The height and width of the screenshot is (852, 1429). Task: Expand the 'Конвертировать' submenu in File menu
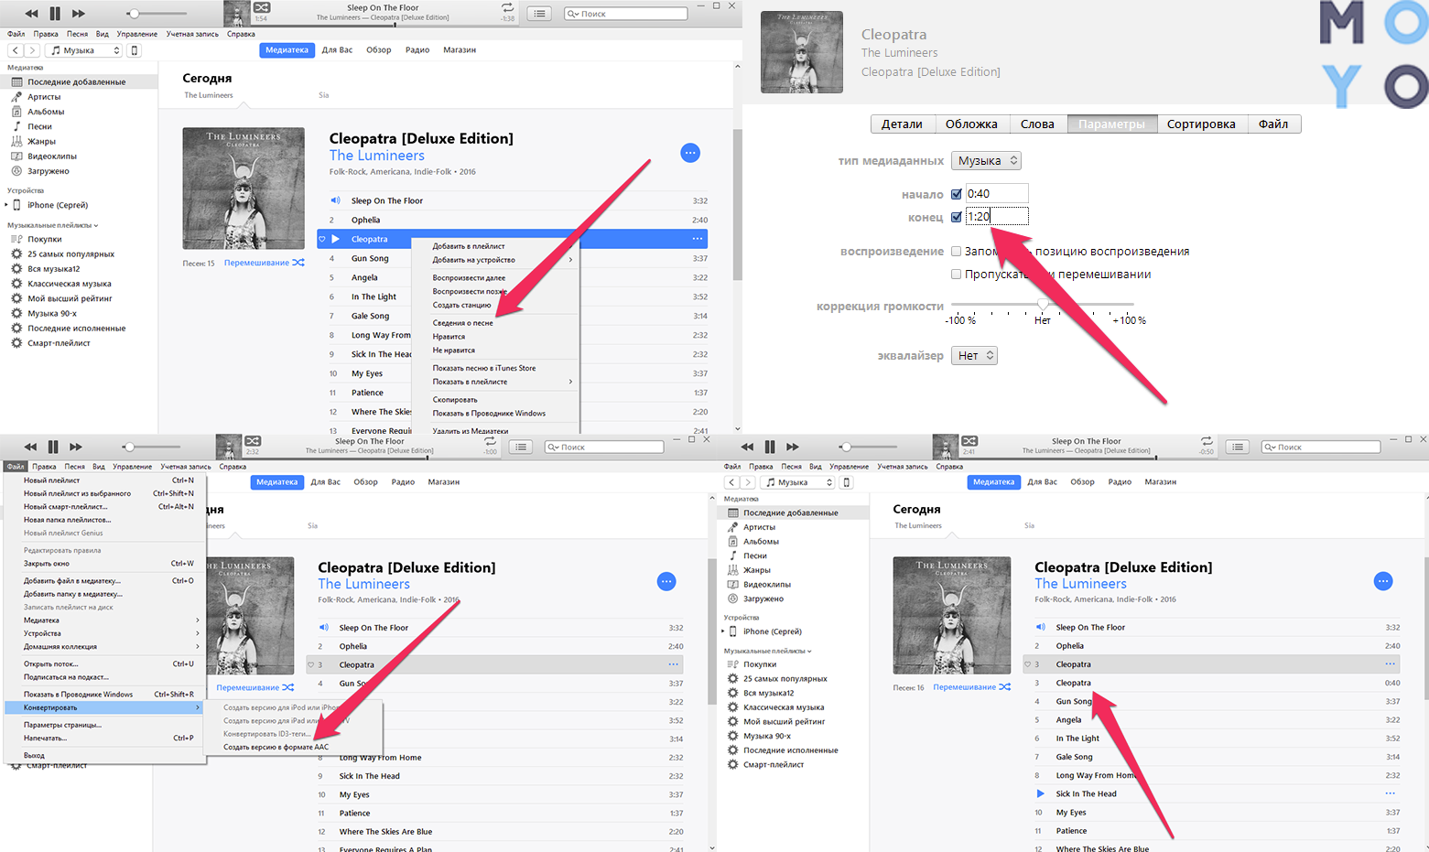pos(105,707)
